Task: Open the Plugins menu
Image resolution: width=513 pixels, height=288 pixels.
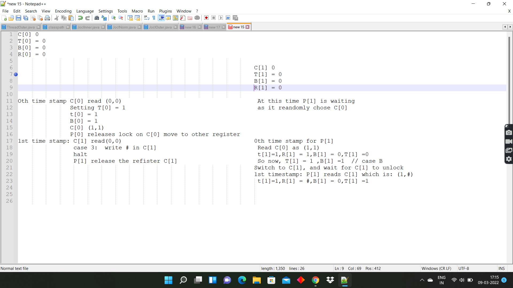Action: point(165,11)
